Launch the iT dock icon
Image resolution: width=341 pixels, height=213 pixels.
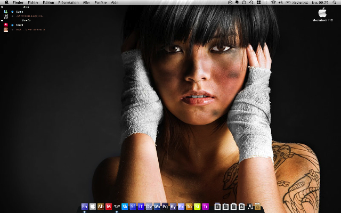[141, 206]
